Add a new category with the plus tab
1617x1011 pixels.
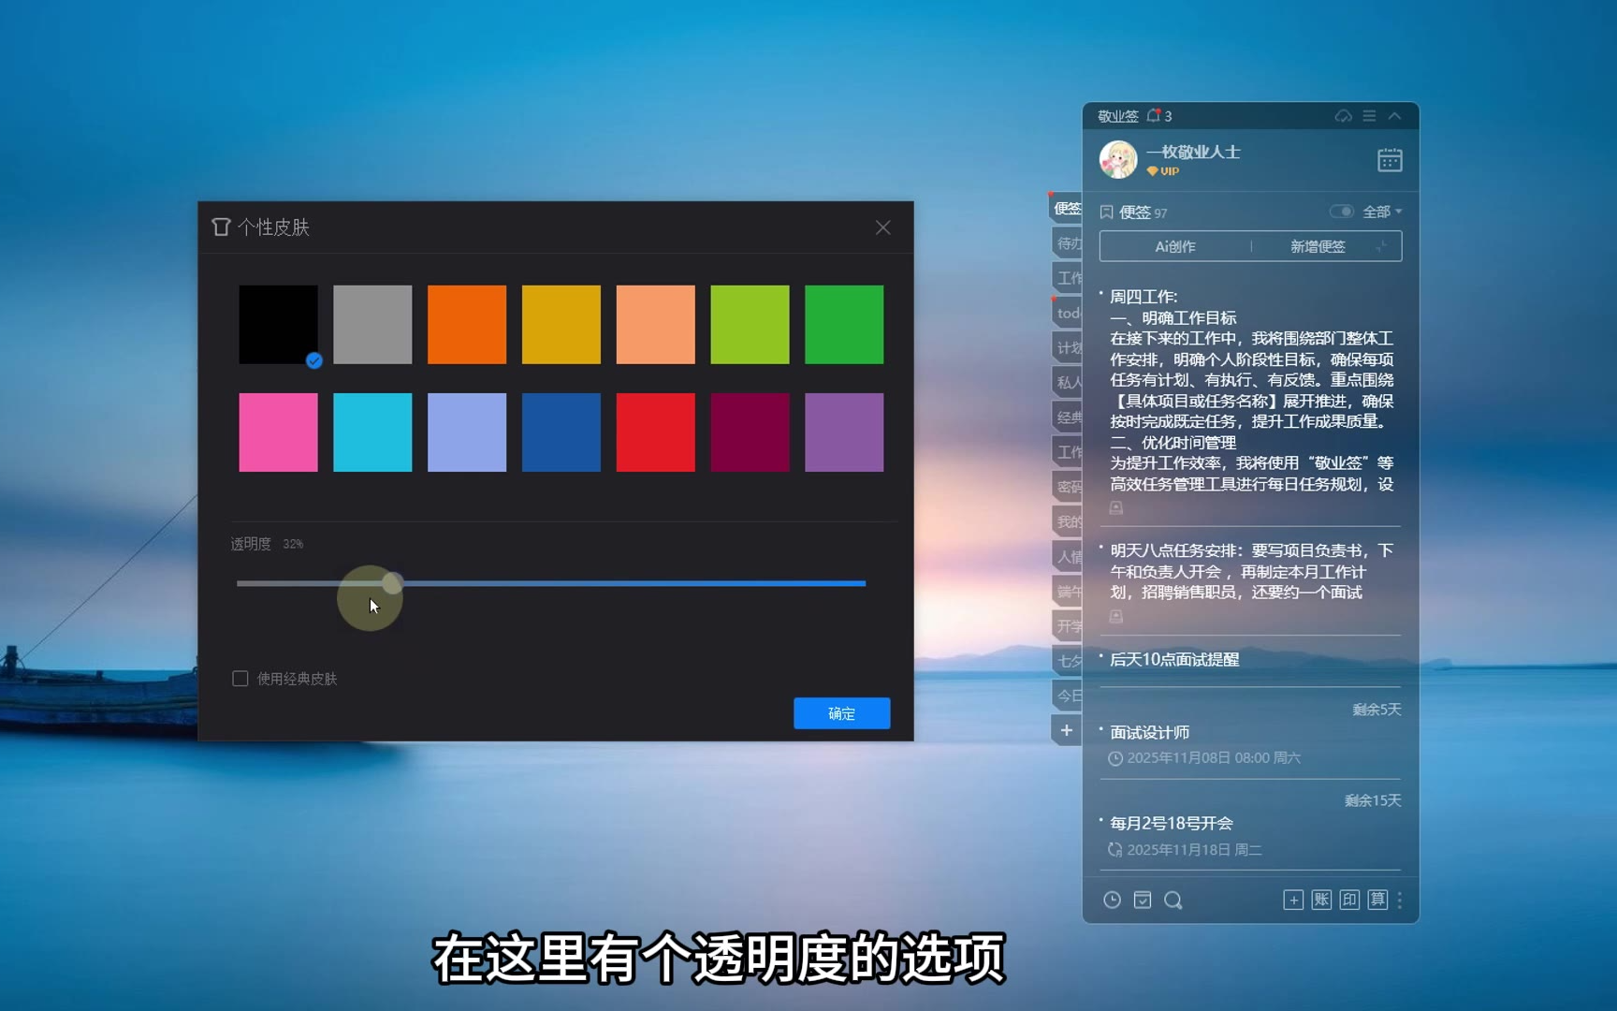click(1067, 730)
